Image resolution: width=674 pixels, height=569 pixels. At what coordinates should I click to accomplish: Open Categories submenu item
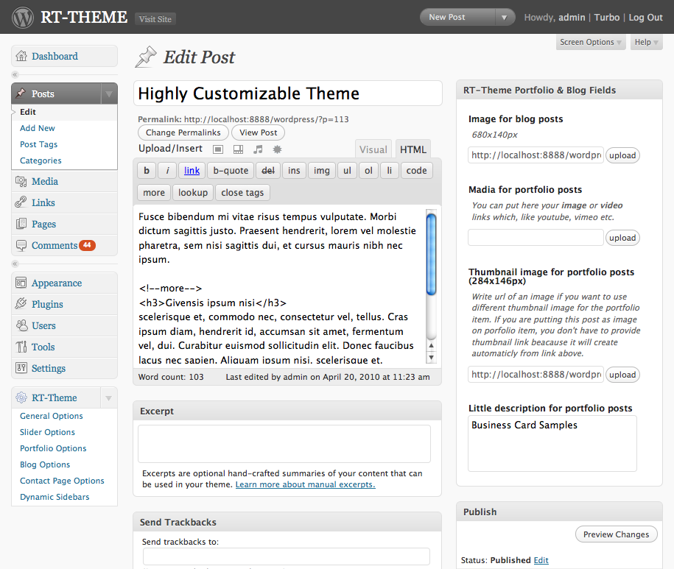(41, 160)
